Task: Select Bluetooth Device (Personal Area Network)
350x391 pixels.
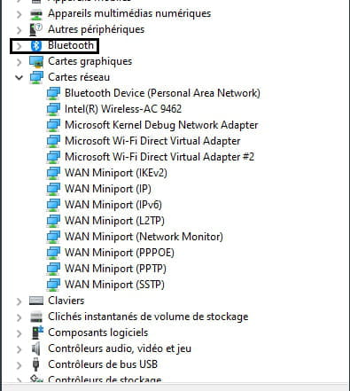Action: [x=162, y=93]
